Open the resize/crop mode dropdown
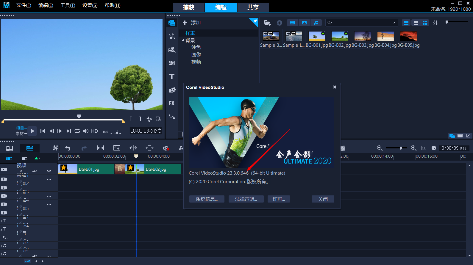Viewport: 473px width, 265px height. (117, 132)
